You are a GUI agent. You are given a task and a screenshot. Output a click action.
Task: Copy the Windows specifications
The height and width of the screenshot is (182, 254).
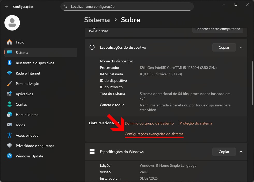pos(224,152)
